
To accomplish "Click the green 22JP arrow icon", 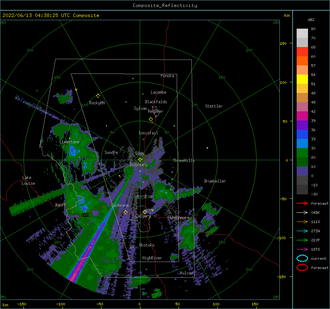I will pyautogui.click(x=302, y=240).
